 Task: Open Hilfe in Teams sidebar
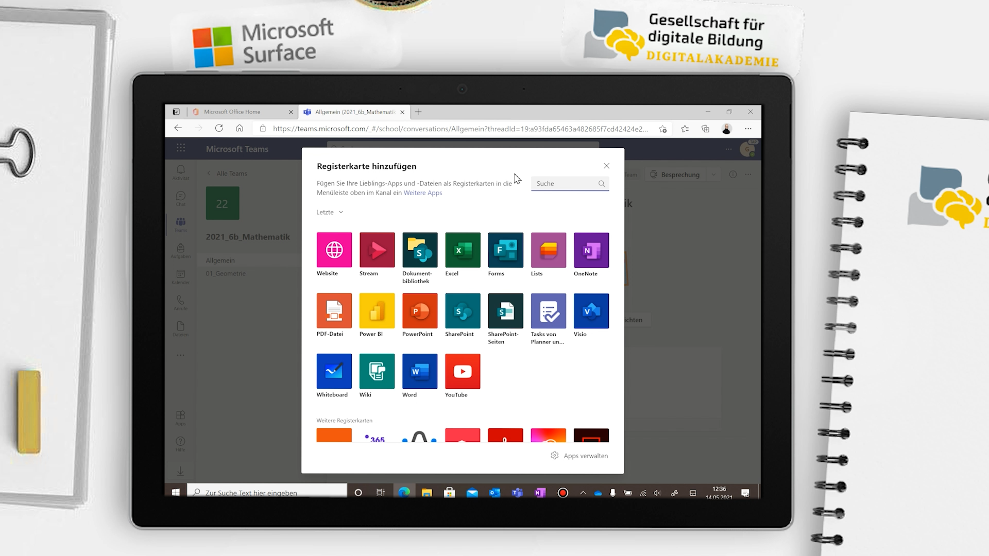(180, 444)
